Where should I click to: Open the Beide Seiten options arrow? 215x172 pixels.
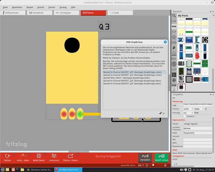coord(45,154)
